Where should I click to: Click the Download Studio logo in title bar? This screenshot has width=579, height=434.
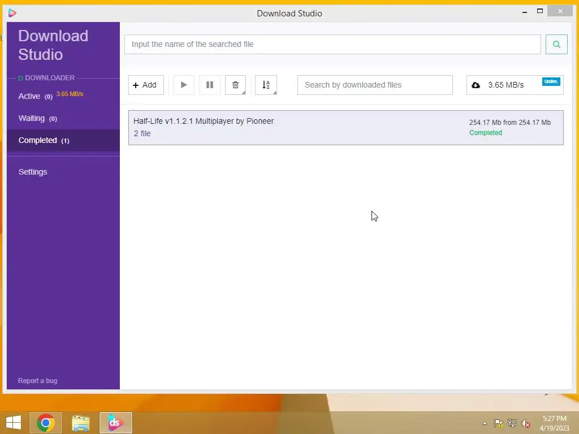pos(12,13)
